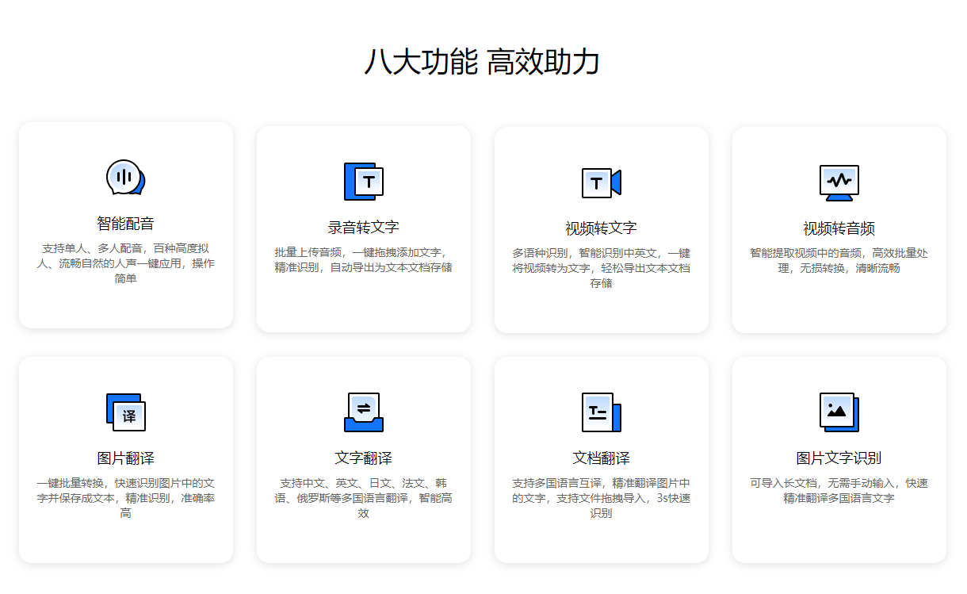
Task: Click description starting 支持单人、多人配音
Action: coord(126,263)
